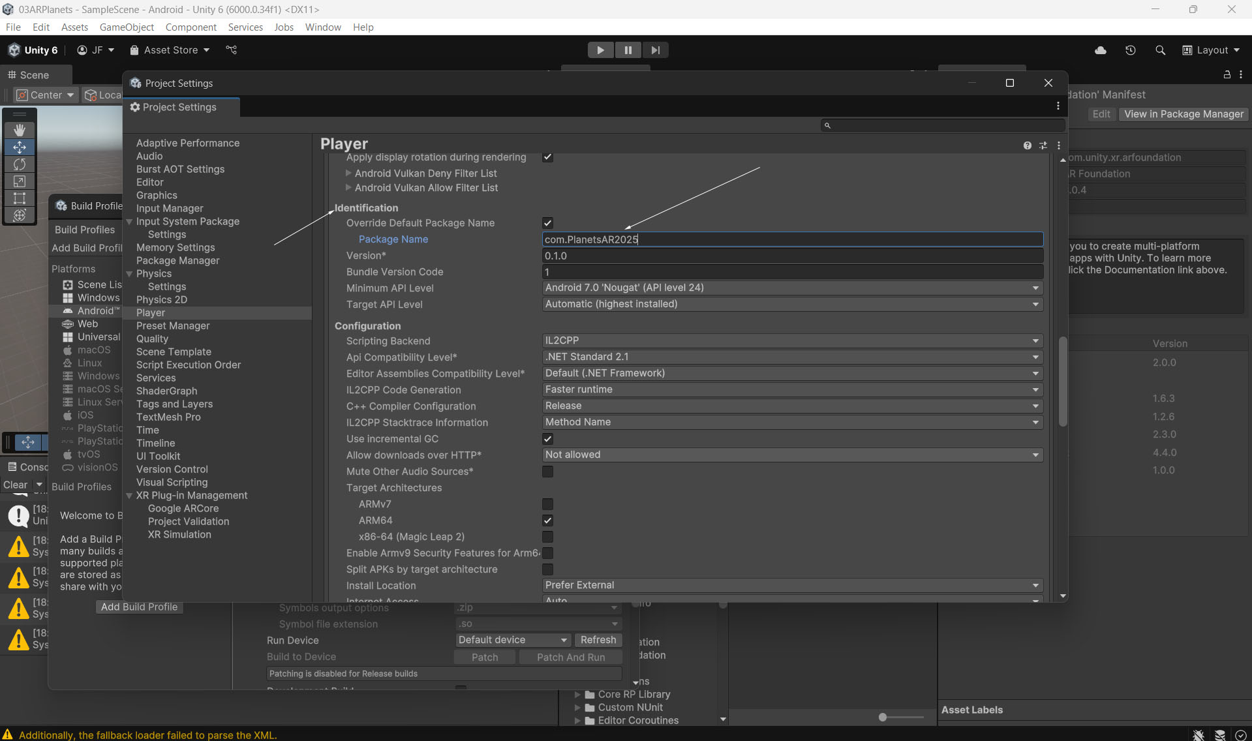Click the search magnifier icon in toolbar

[1160, 50]
